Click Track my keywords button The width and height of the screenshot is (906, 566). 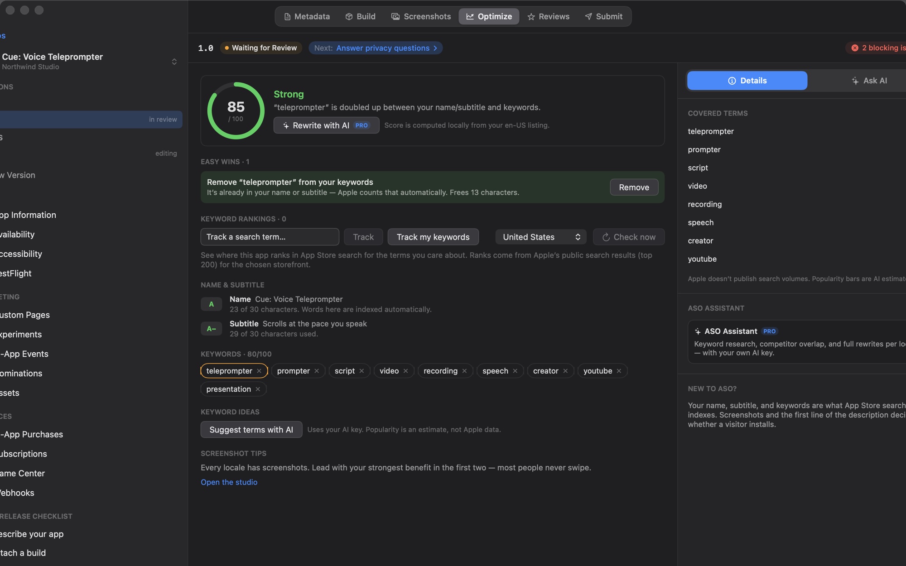(x=433, y=237)
